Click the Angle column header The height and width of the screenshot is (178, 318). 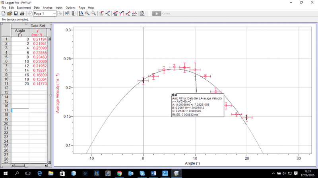click(20, 33)
